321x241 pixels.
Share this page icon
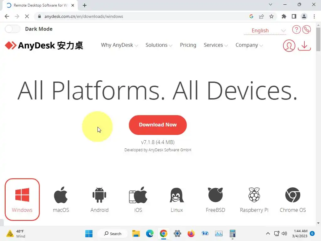click(261, 16)
